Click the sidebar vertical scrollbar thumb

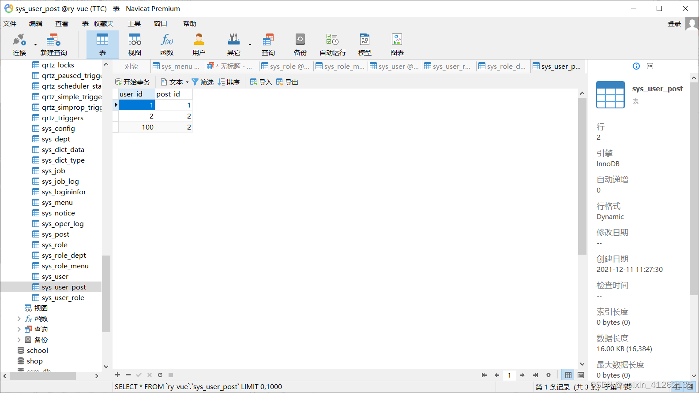[x=106, y=293]
